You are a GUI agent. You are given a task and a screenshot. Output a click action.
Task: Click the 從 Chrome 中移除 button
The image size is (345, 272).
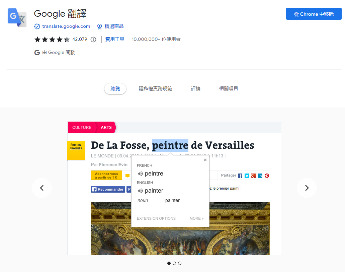tap(314, 14)
